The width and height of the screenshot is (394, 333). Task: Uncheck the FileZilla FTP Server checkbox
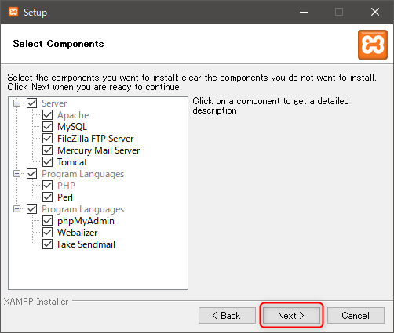tap(47, 139)
